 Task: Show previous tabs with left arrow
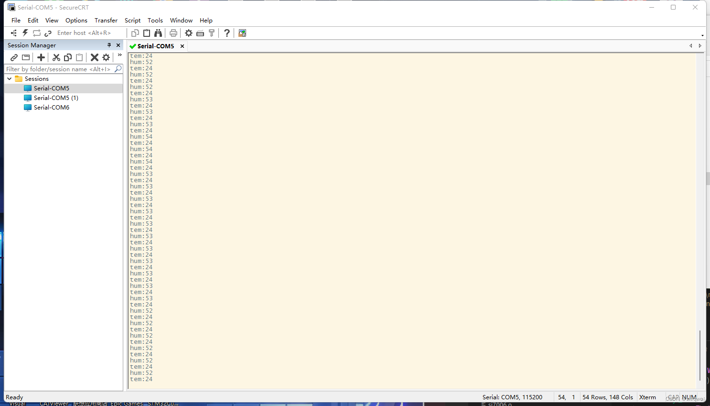(691, 46)
